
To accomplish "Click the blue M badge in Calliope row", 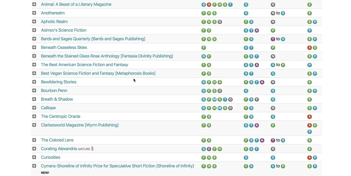I will click(220, 108).
